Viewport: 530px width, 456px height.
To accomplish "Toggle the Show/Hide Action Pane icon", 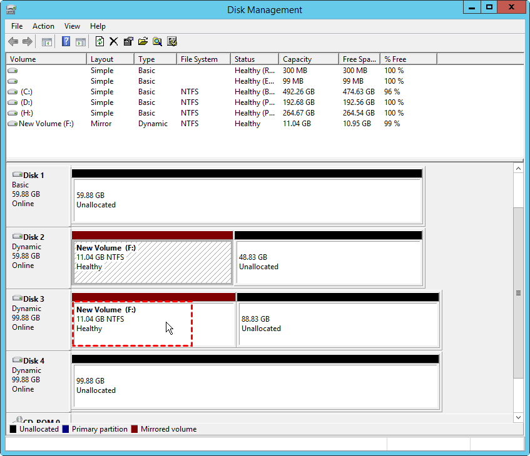I will [81, 42].
